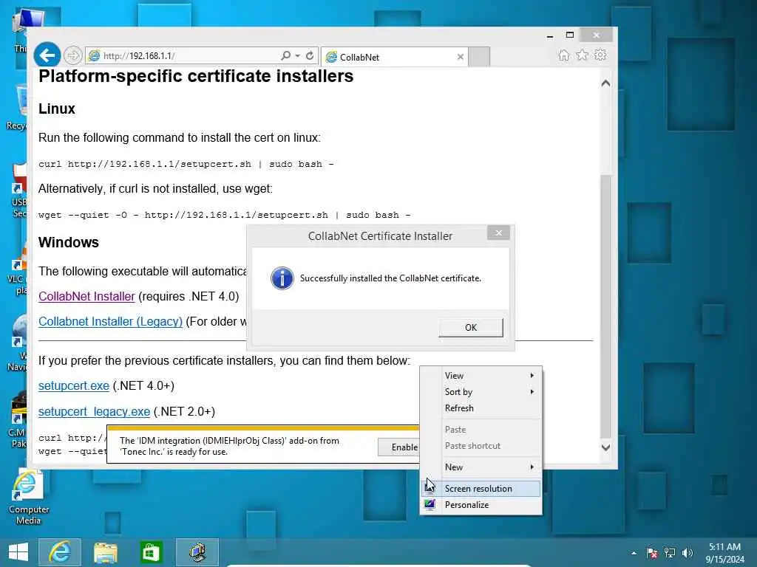Image resolution: width=757 pixels, height=567 pixels.
Task: Click the Personalize menu item icon
Action: [430, 505]
